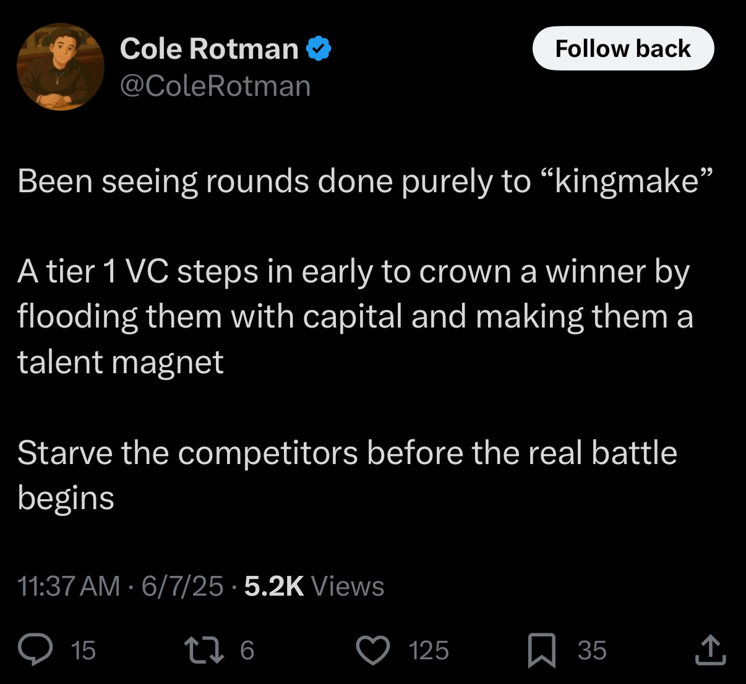Open the share upload icon
This screenshot has width=746, height=684.
[x=710, y=650]
